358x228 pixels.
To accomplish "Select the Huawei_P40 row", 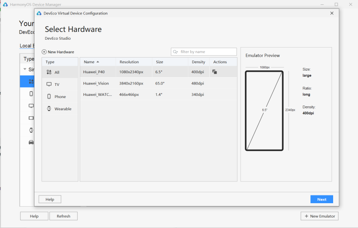I will pos(158,72).
